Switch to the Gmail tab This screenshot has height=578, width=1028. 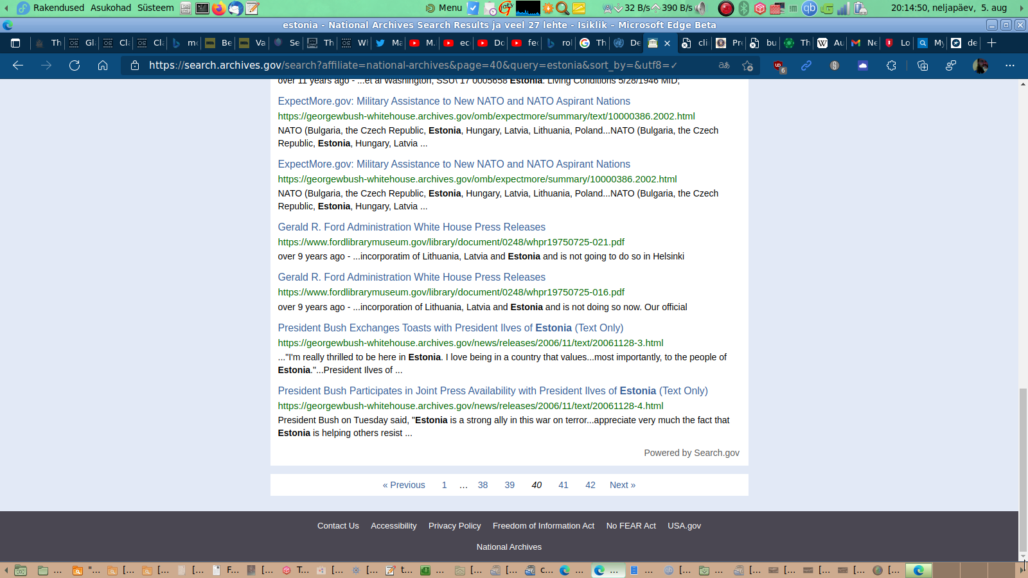tap(864, 43)
